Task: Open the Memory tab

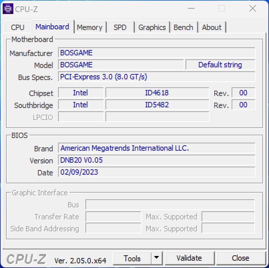Action: click(89, 27)
